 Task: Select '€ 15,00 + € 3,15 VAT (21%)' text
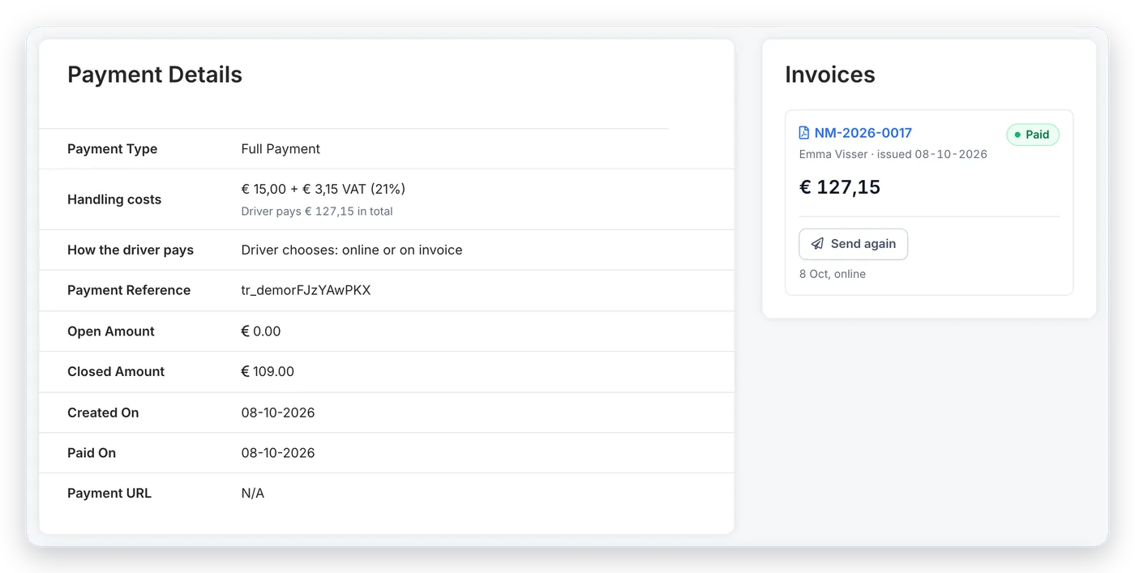tap(323, 189)
